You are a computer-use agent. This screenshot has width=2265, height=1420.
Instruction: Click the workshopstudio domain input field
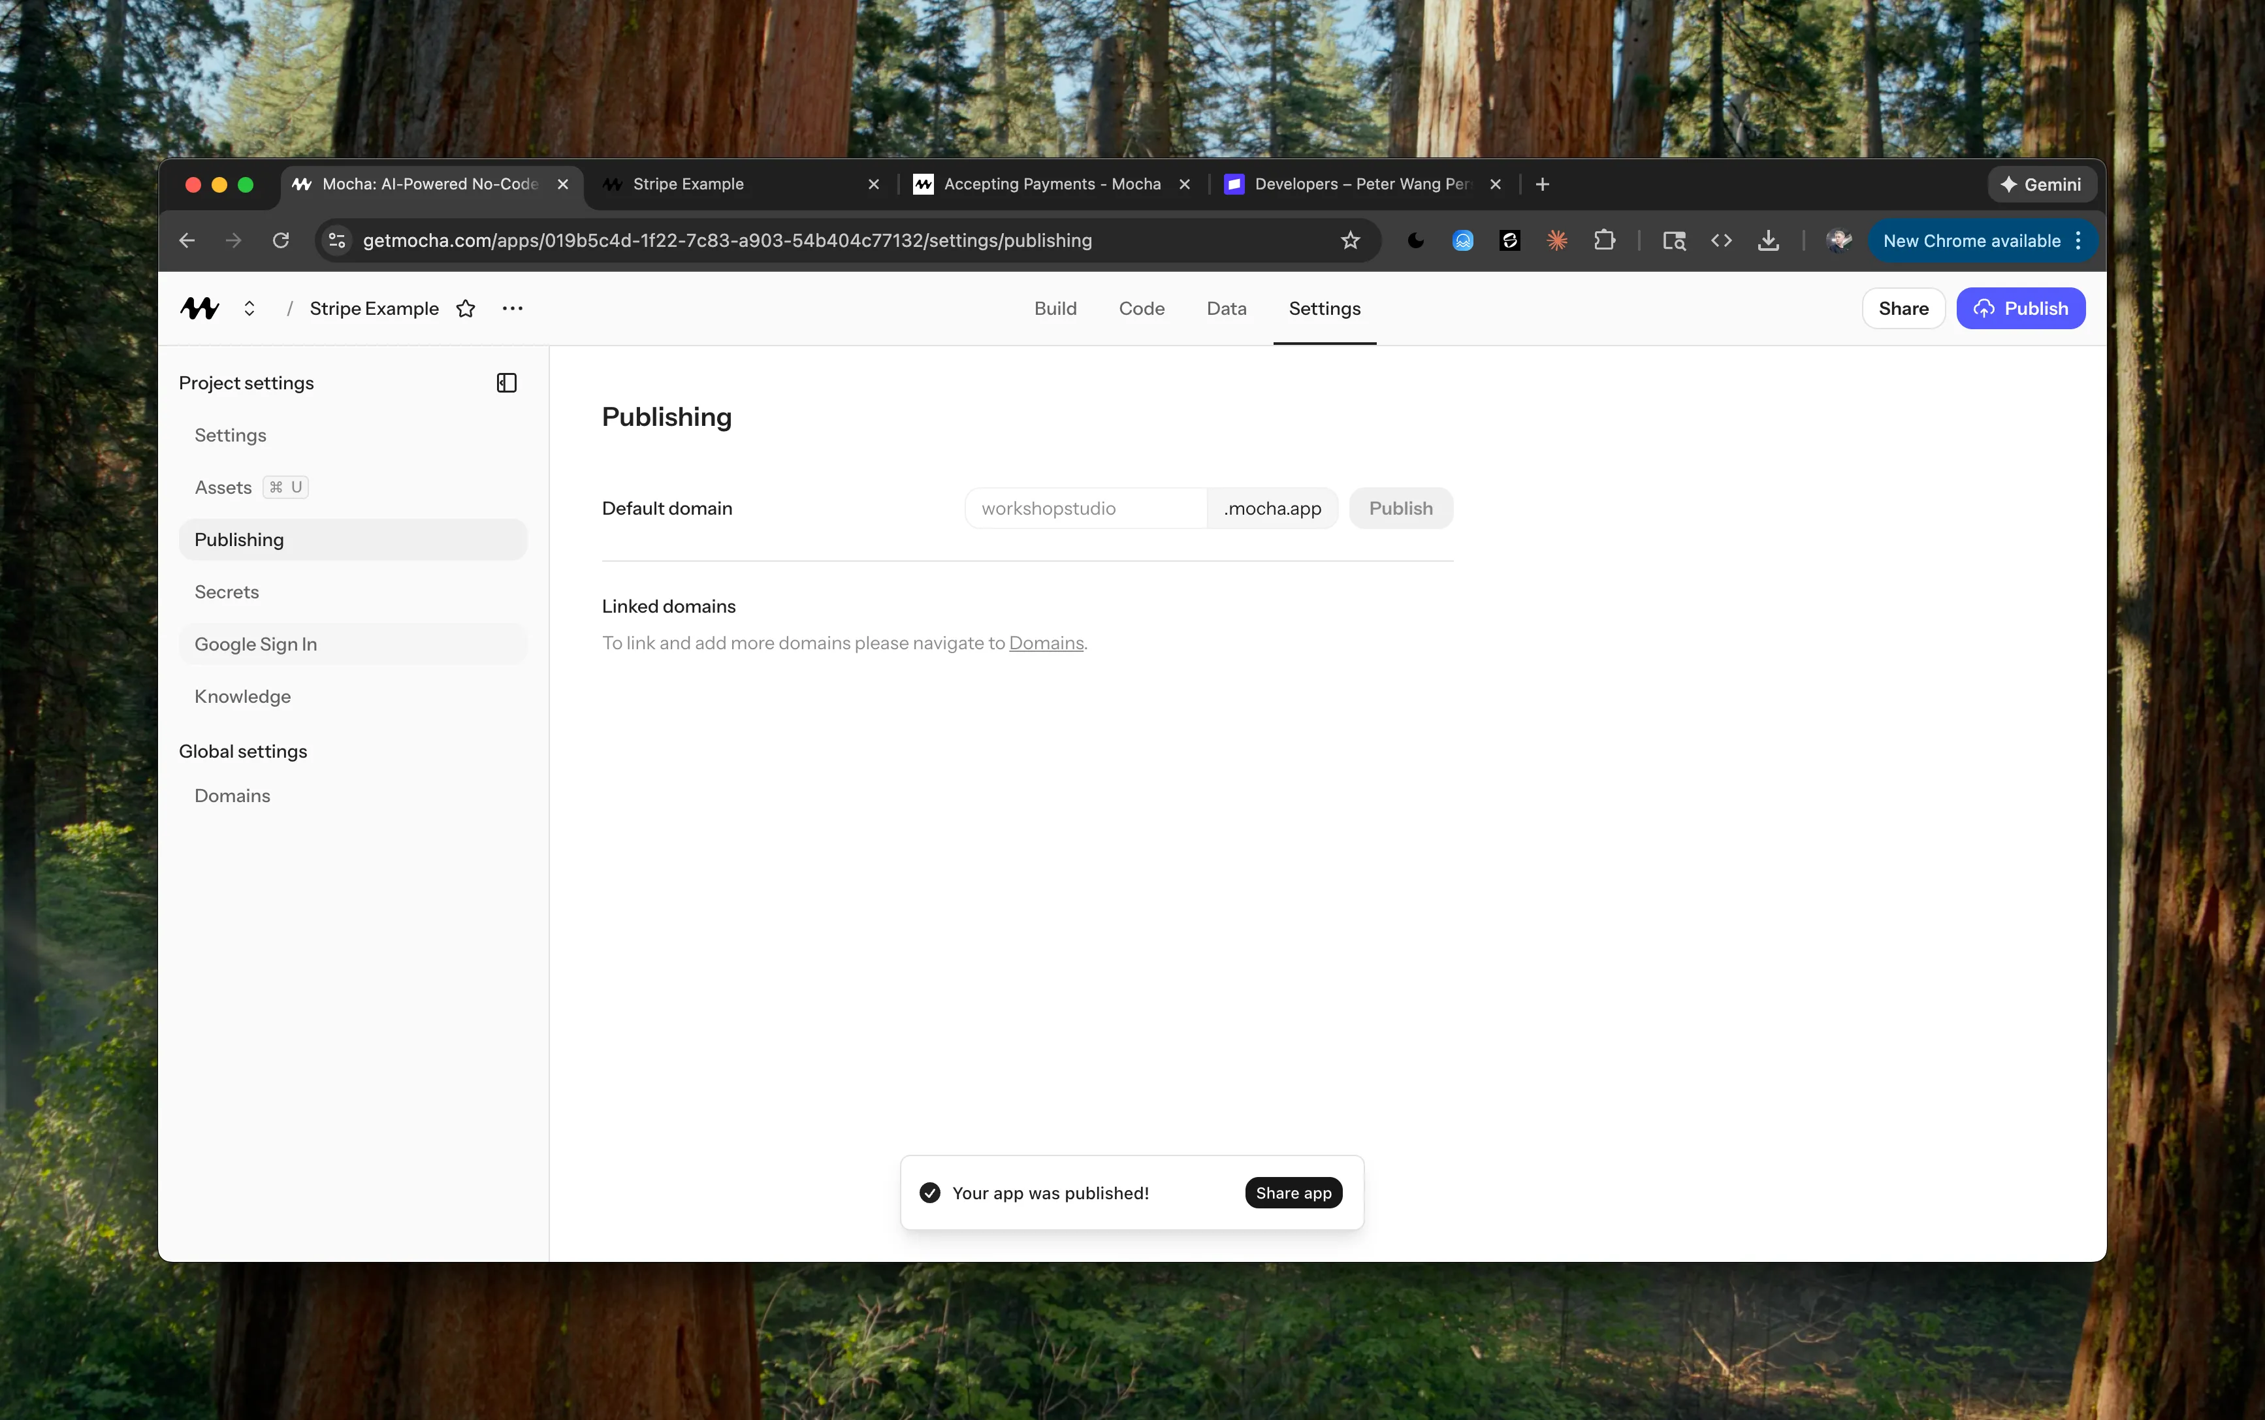[1085, 508]
